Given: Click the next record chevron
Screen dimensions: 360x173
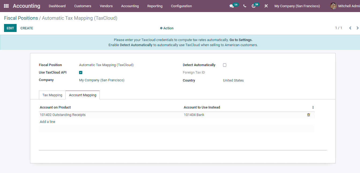Looking at the screenshot, I should pos(358,28).
